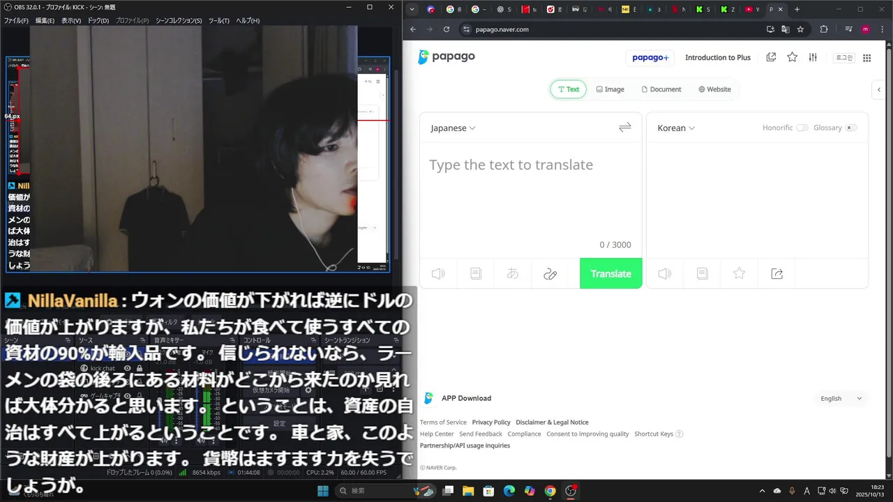Go back in Chrome

tap(413, 29)
